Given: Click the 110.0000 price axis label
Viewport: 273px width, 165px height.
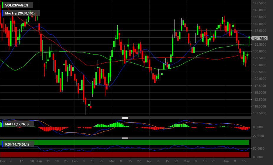Looking at the screenshot, I should (260, 106).
